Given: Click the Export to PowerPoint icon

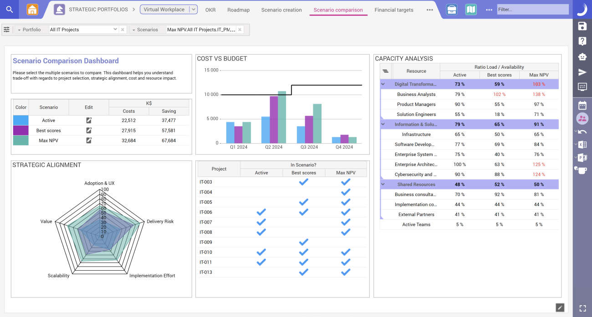Looking at the screenshot, I should point(582,157).
